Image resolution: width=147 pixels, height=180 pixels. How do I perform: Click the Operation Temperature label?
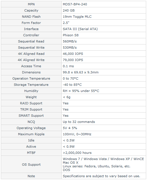(x=31, y=78)
